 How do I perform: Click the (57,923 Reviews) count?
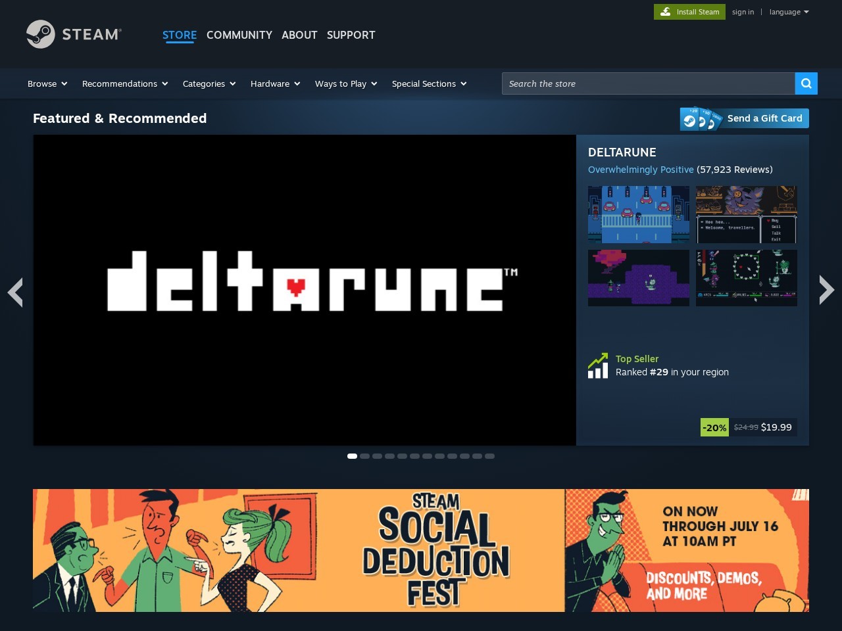point(735,170)
